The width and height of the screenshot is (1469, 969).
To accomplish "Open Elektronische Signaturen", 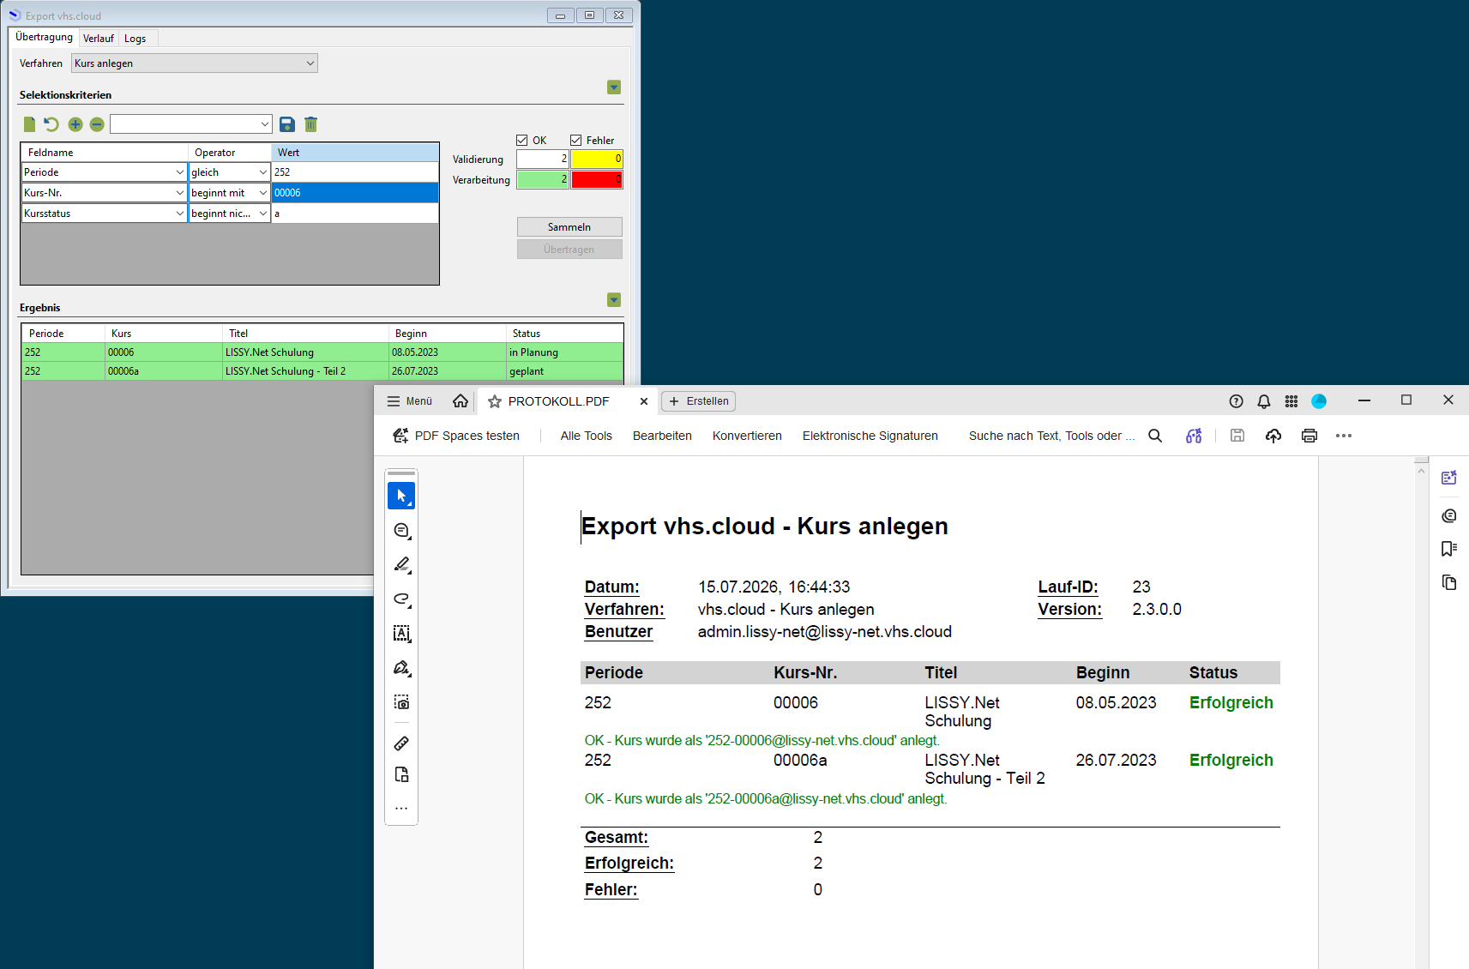I will [x=870, y=436].
